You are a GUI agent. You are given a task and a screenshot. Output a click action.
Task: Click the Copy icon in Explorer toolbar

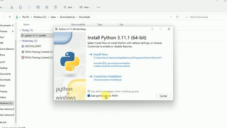coord(21,7)
